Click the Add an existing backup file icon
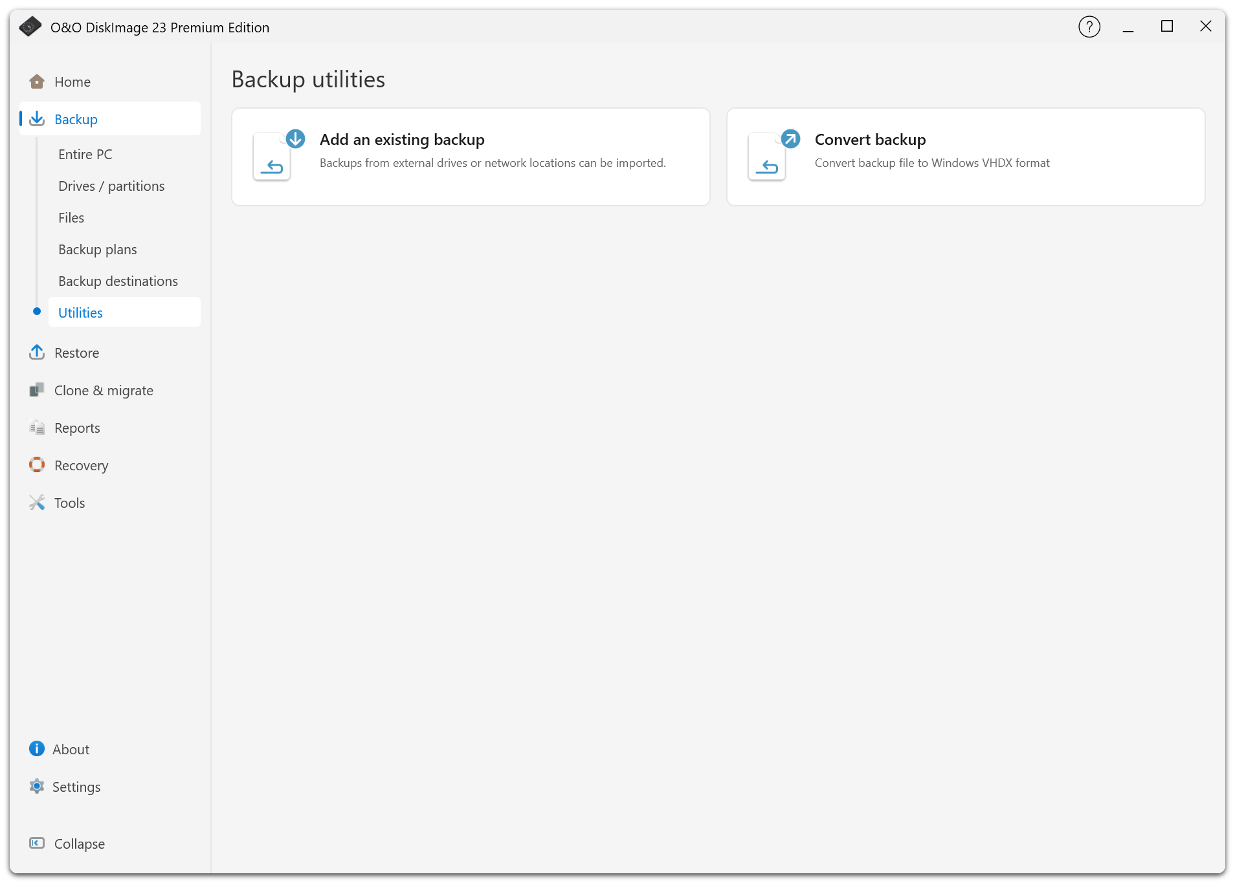The width and height of the screenshot is (1235, 883). 278,156
